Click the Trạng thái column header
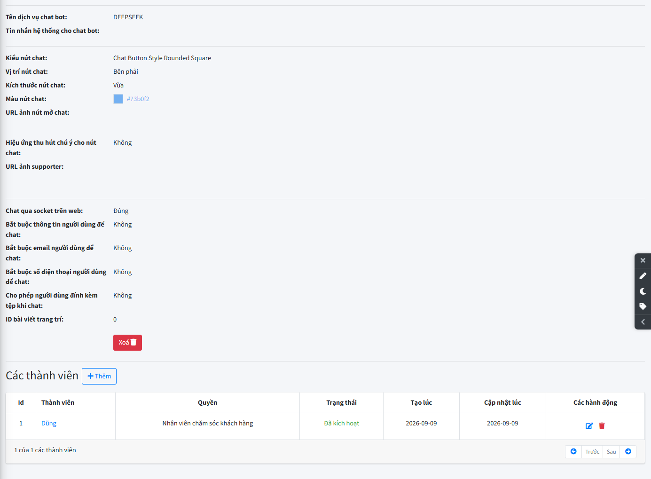Screen dimensions: 651x479 pos(341,403)
